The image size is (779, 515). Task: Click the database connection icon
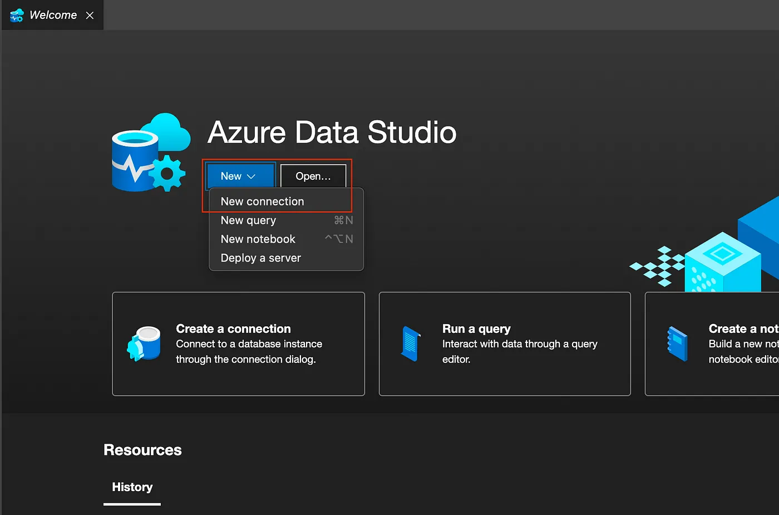[144, 344]
